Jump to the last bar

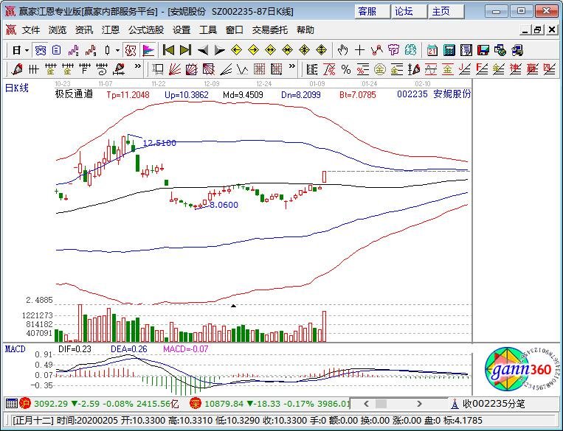click(x=185, y=50)
